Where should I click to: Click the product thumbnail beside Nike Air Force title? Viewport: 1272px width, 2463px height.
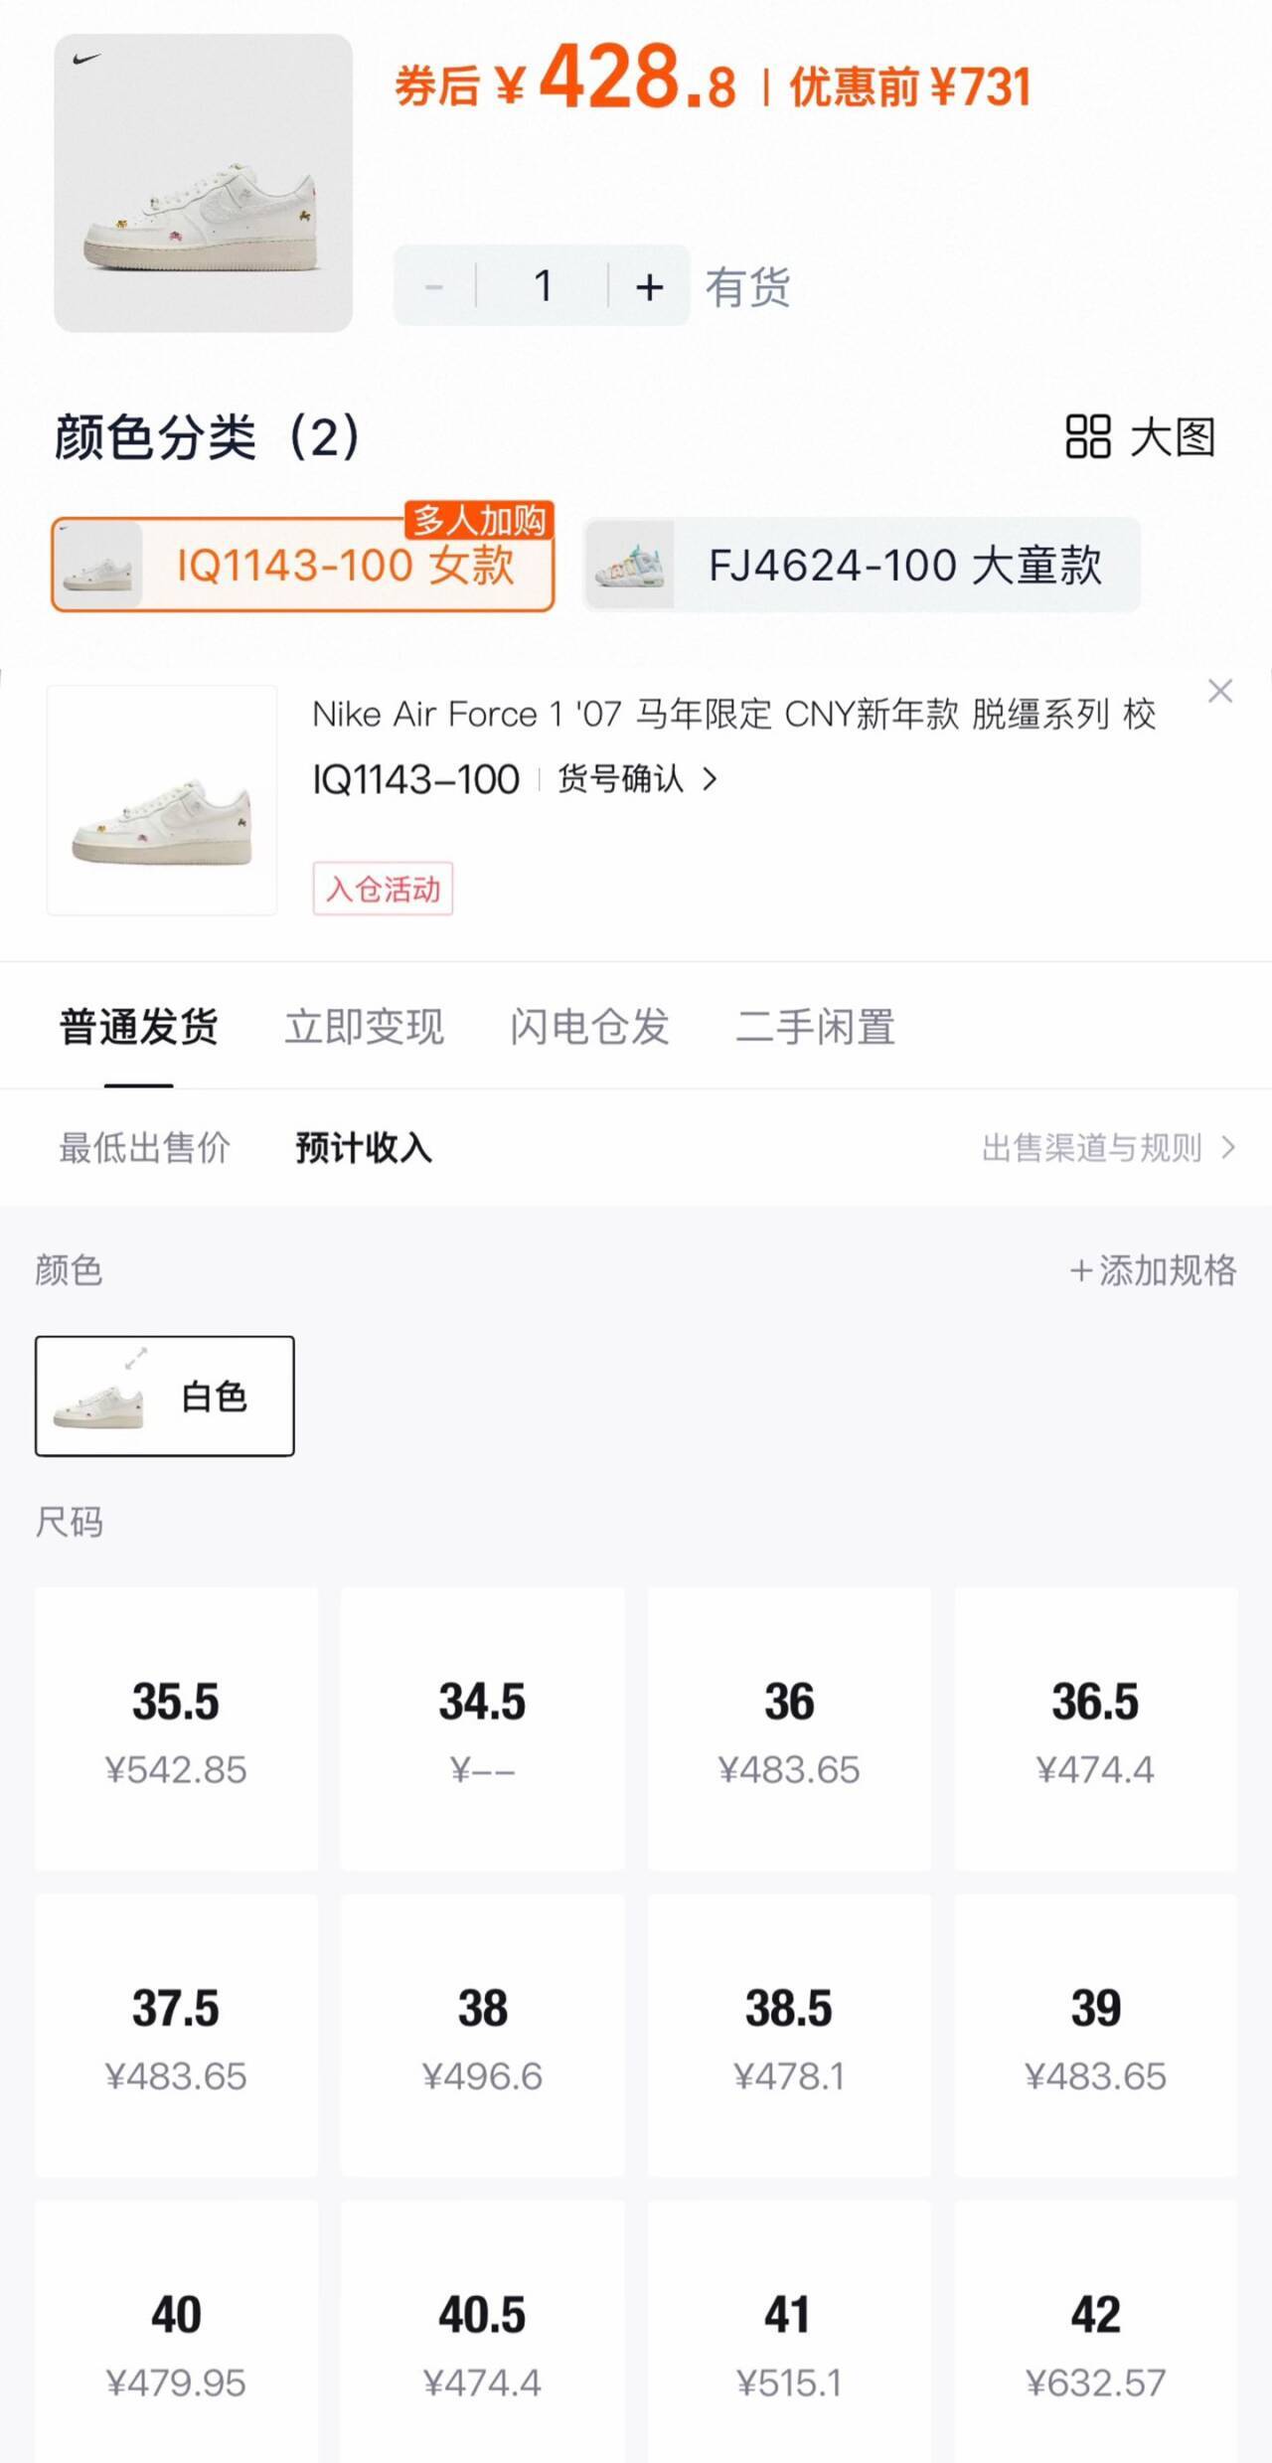click(162, 800)
